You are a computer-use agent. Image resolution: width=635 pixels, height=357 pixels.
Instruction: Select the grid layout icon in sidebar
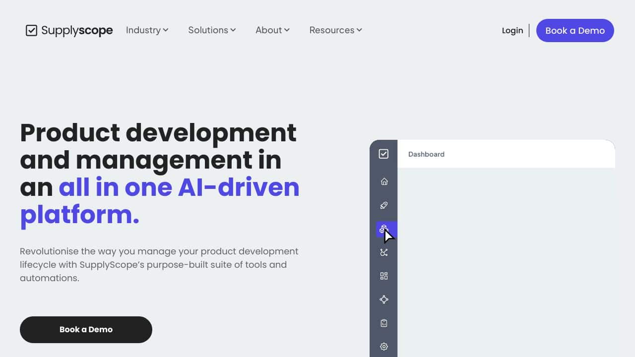pos(384,276)
